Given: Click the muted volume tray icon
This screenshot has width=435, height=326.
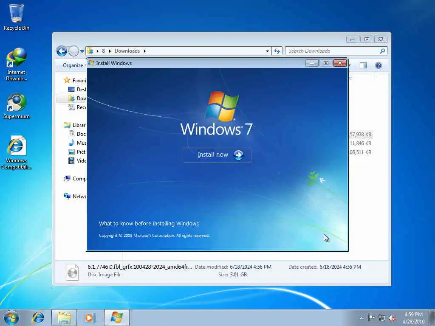Looking at the screenshot, I should coord(392,318).
